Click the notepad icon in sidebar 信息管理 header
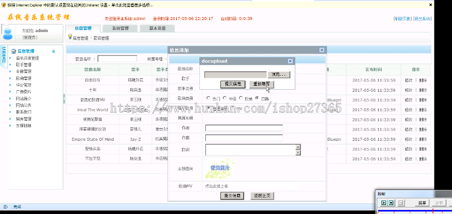 (x=14, y=52)
